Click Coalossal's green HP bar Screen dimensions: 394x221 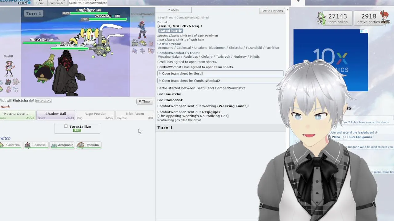click(x=70, y=48)
